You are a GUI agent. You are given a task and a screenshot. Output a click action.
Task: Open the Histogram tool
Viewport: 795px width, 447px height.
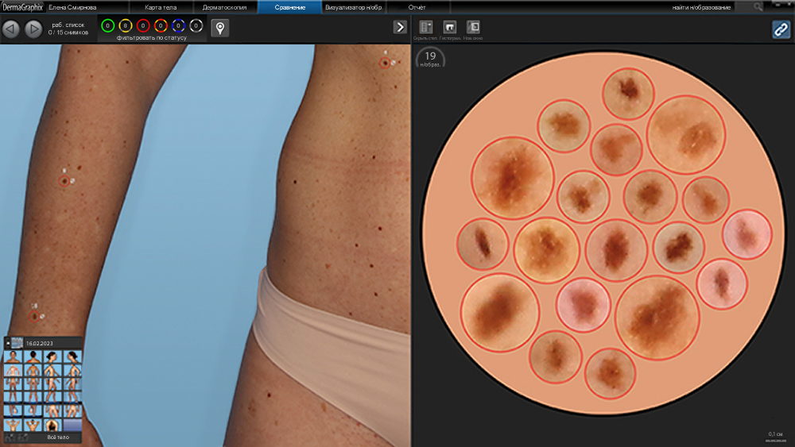(450, 28)
